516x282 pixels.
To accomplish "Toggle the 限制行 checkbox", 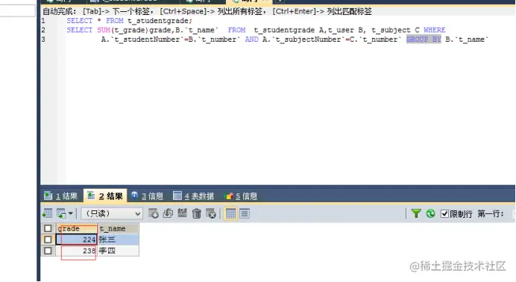I will 444,213.
